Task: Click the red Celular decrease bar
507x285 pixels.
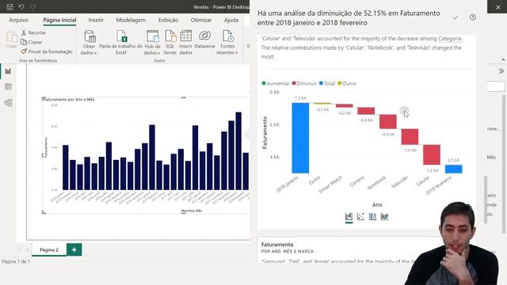Action: [432, 155]
